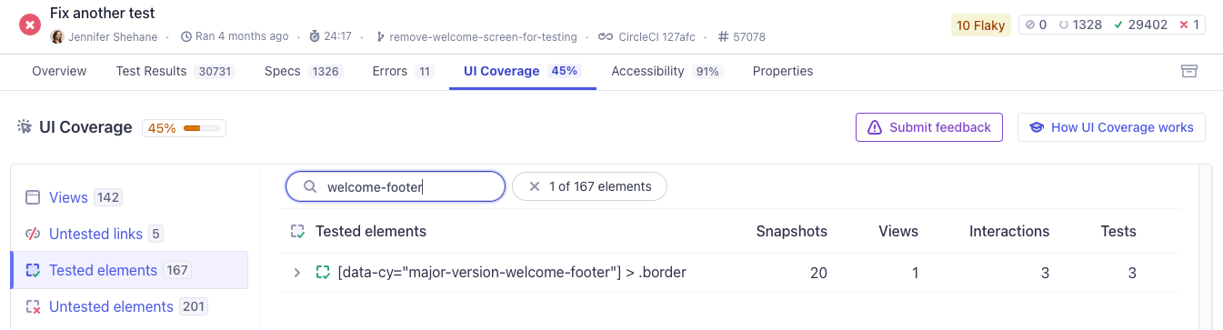Open the Specs tab
This screenshot has height=330, width=1223.
304,71
